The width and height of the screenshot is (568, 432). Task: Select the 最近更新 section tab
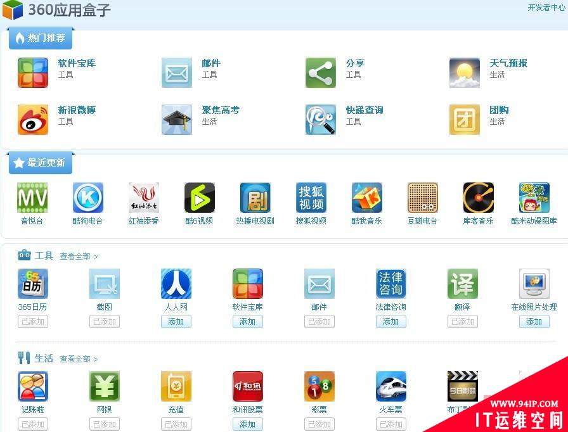[x=41, y=163]
